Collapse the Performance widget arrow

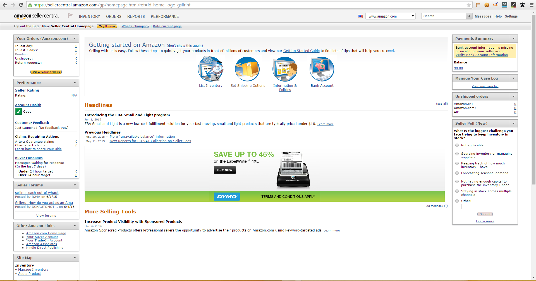click(75, 83)
